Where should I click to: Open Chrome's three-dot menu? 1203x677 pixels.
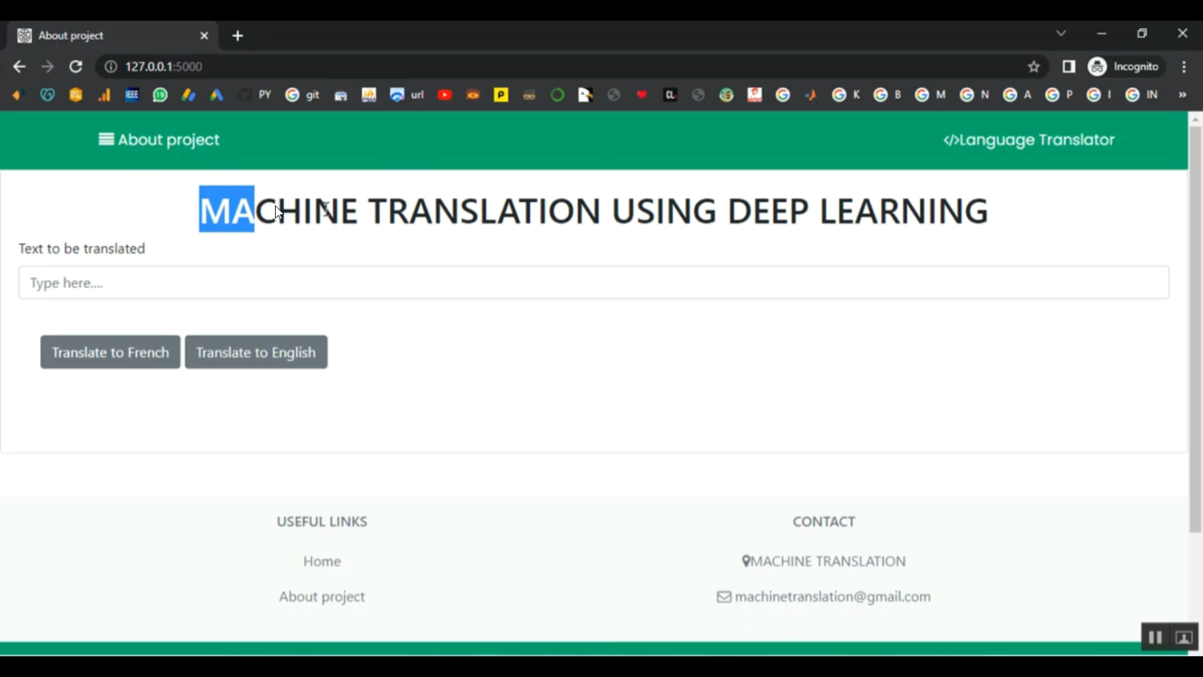point(1184,67)
